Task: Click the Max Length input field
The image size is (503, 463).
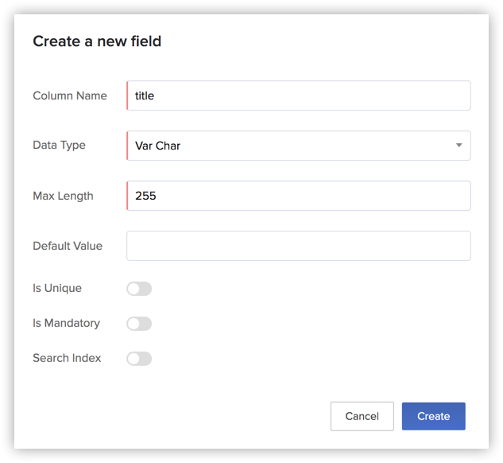Action: click(x=299, y=196)
